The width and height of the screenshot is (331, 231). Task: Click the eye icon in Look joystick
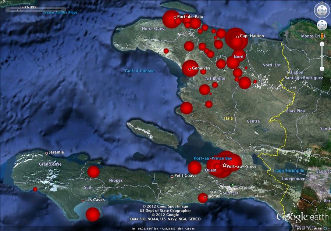coord(322,10)
